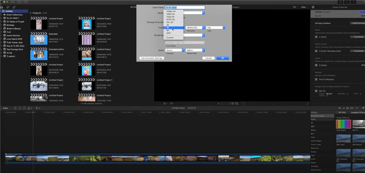Choose Custom from video format menu
The width and height of the screenshot is (365, 173).
173,38
